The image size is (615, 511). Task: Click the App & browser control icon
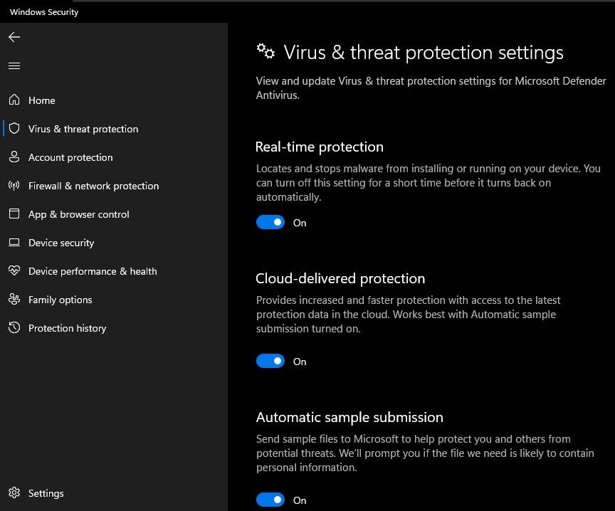(14, 214)
